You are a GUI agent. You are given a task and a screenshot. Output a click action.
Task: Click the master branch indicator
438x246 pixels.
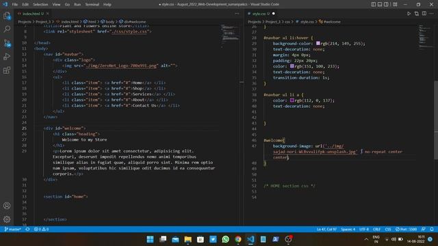click(13, 230)
